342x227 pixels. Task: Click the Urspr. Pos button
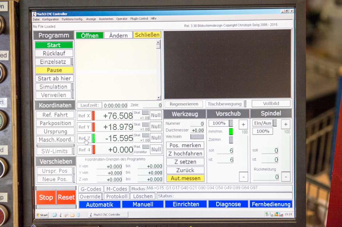pos(55,171)
